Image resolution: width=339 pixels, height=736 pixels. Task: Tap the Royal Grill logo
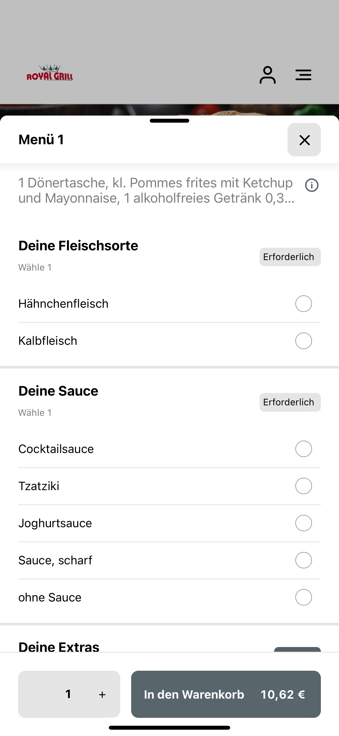(50, 73)
